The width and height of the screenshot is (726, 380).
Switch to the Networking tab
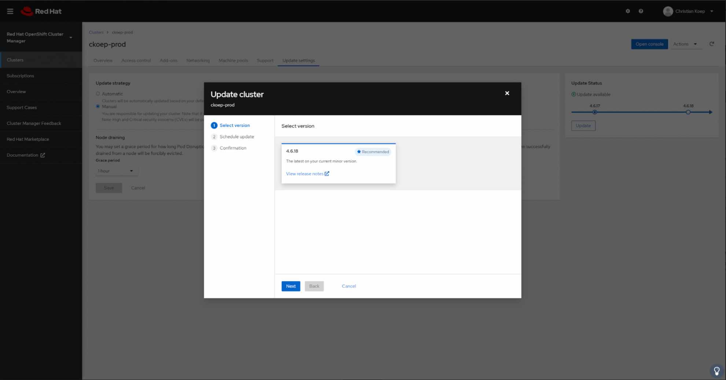(x=198, y=60)
